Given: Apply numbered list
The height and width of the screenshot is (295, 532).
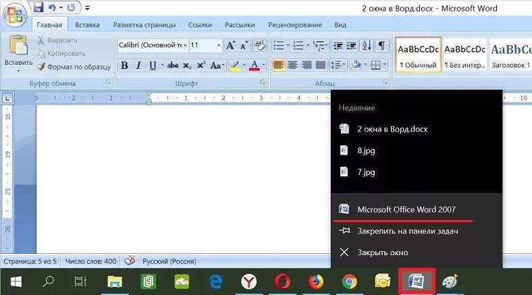Looking at the screenshot, I should pyautogui.click(x=298, y=45).
